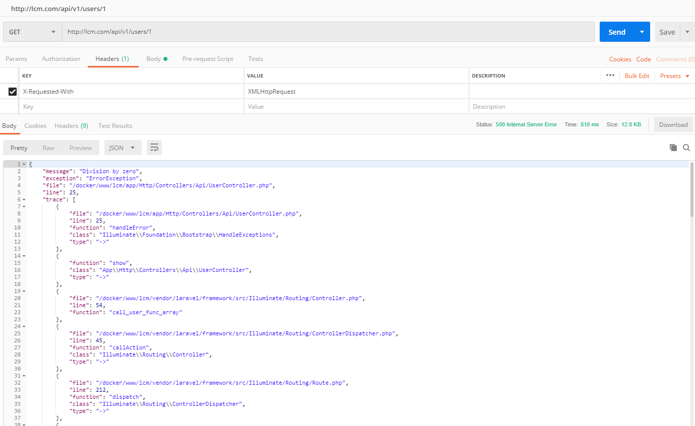The width and height of the screenshot is (695, 426).
Task: Open the Authorization tab
Action: coord(61,59)
